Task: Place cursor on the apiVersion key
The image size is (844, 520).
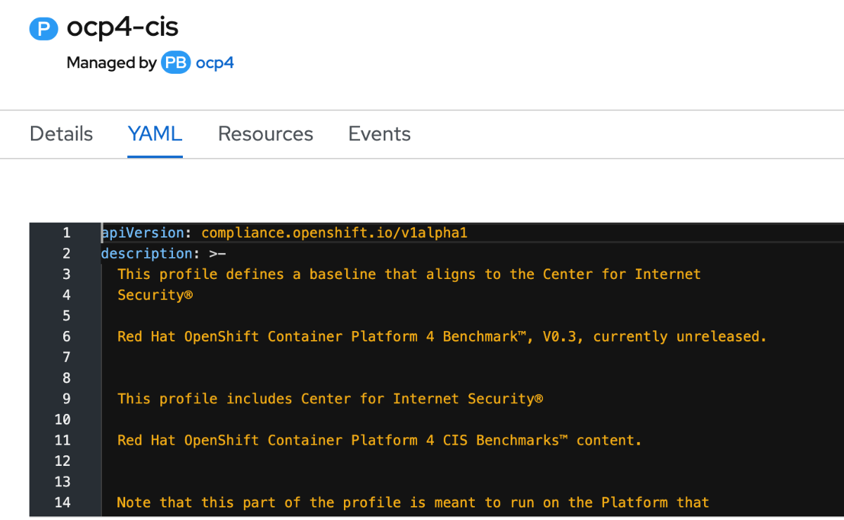Action: (143, 233)
